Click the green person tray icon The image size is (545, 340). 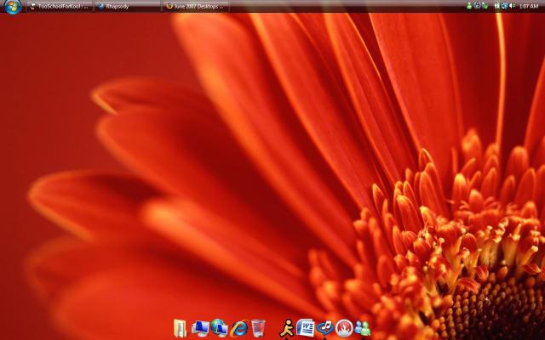click(469, 6)
